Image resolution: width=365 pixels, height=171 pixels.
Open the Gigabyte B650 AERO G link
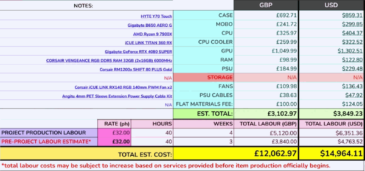pos(150,25)
